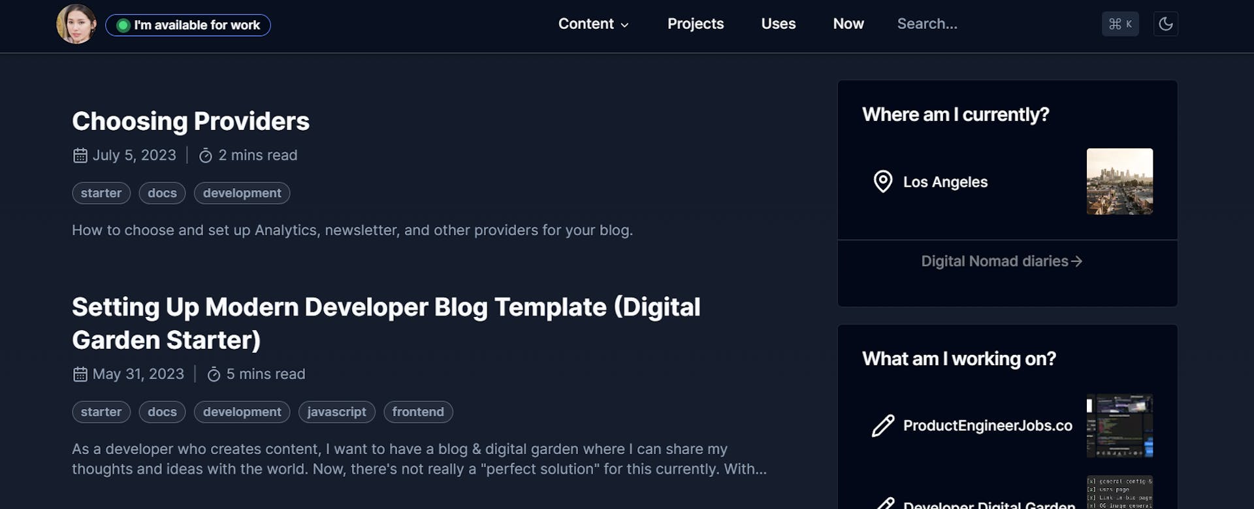Toggle the moon theme switcher
The image size is (1254, 509).
pos(1166,24)
